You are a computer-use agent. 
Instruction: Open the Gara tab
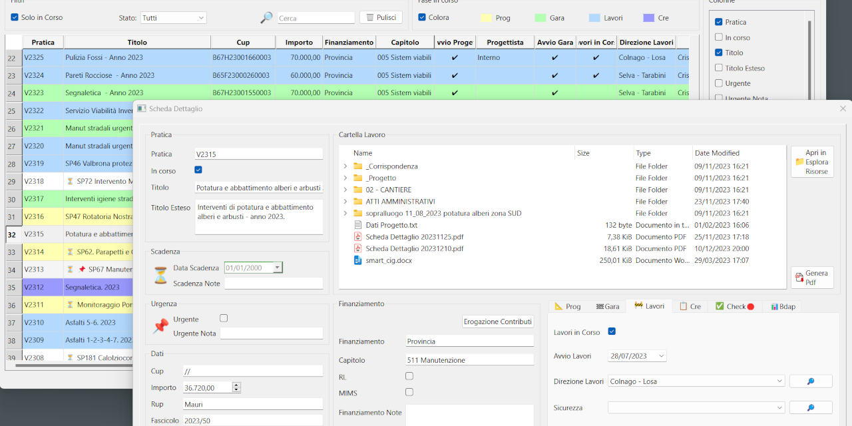[x=608, y=306]
